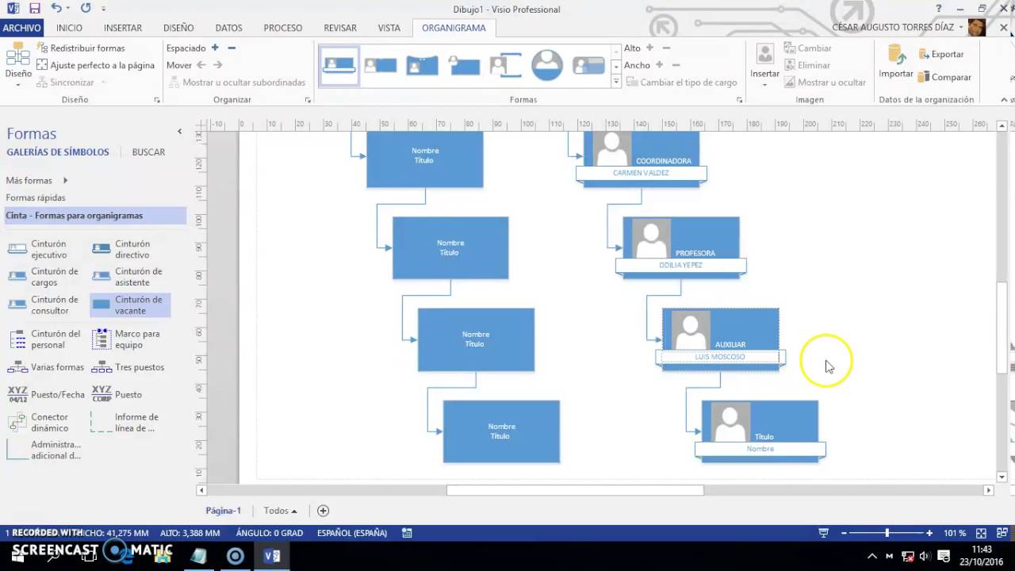Choose the third notched shape style in gallery
This screenshot has height=571, width=1015.
422,65
